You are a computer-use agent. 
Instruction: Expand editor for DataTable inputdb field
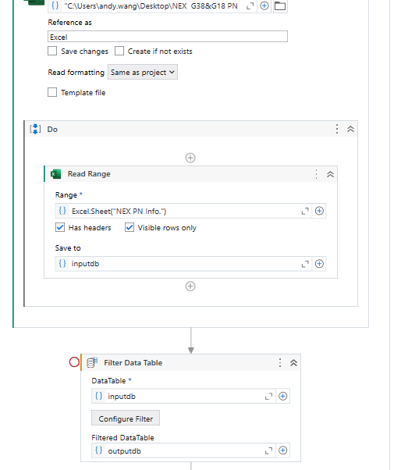268,397
